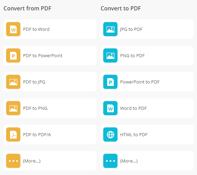The image size is (197, 175).
Task: Click the blue PNG to PDF image icon
Action: click(110, 55)
